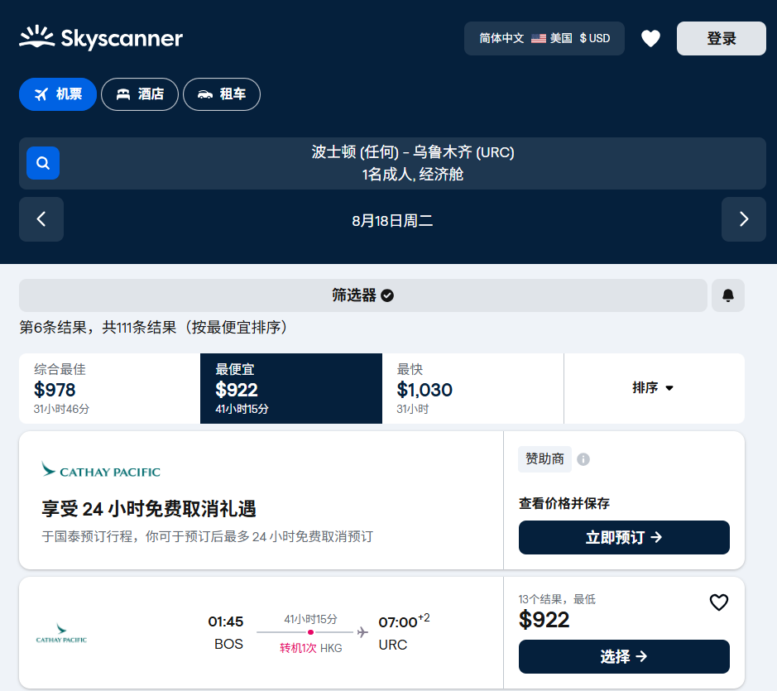The height and width of the screenshot is (691, 777).
Task: Click the 登录 login button
Action: tap(721, 39)
